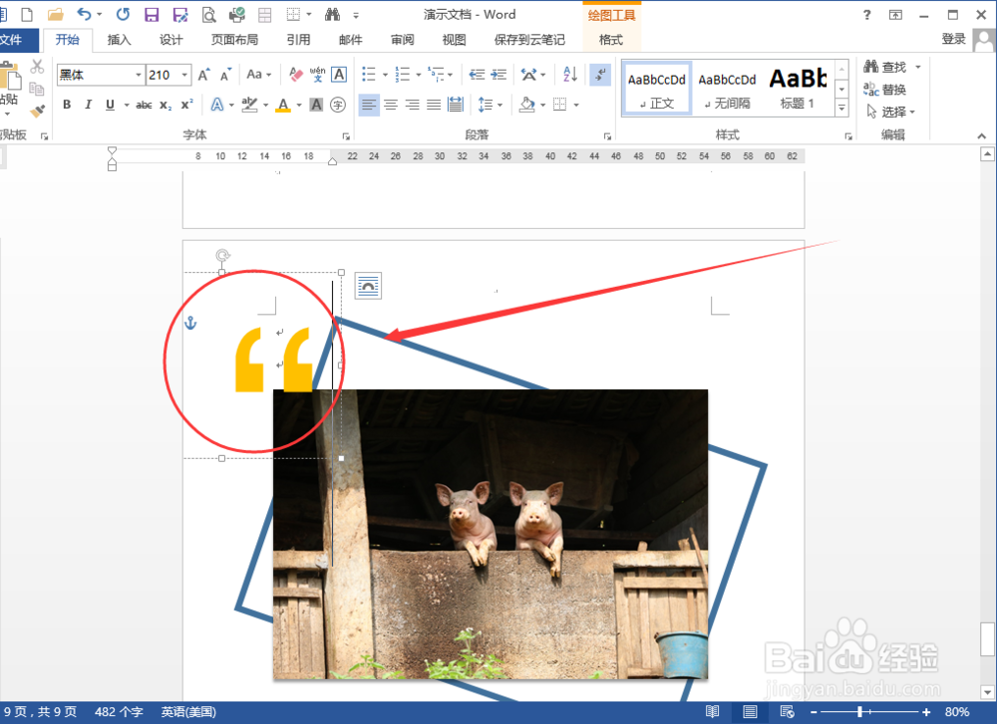Switch to the 审阅 tab

point(402,40)
